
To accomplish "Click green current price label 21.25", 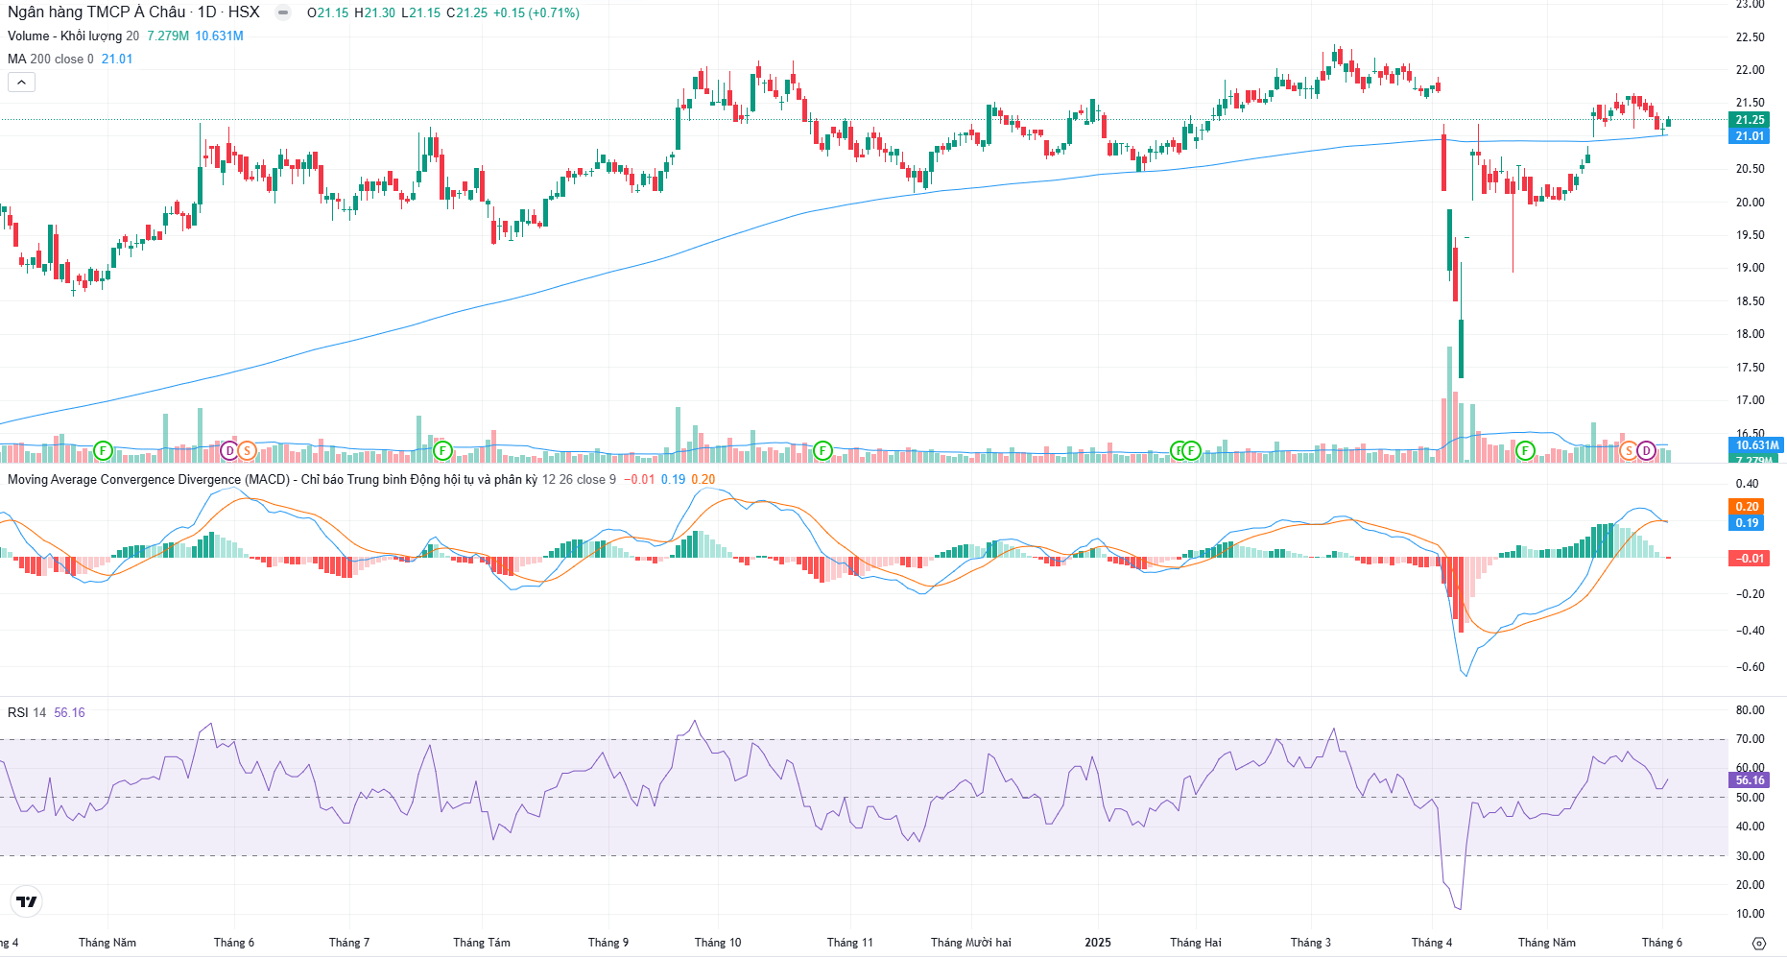I will [1750, 120].
